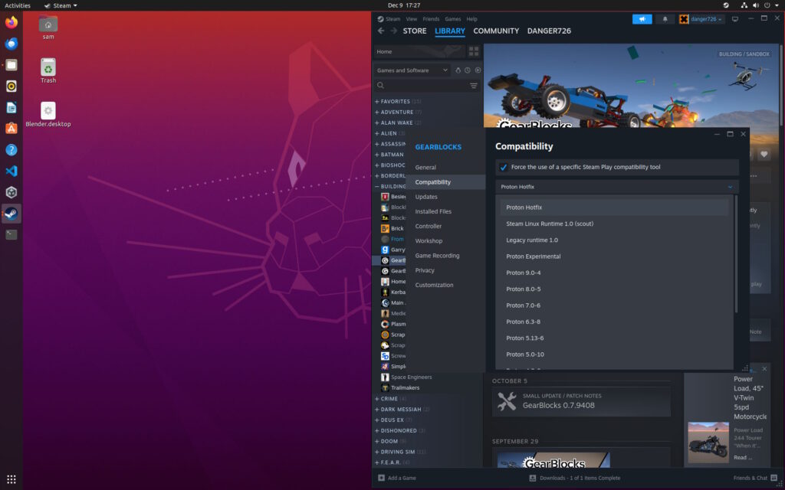This screenshot has height=490, width=785.
Task: Click the Steam announcements megaphone icon
Action: (642, 19)
